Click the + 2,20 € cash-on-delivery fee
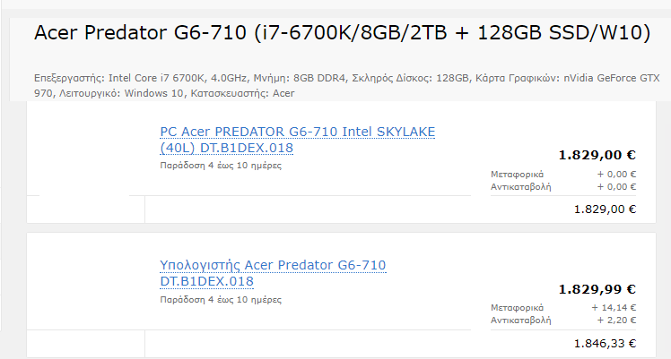 (x=618, y=320)
